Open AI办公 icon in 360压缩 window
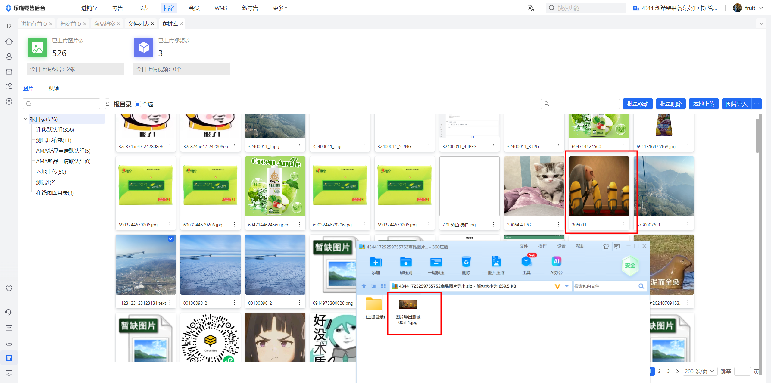This screenshot has width=771, height=383. pos(556,265)
